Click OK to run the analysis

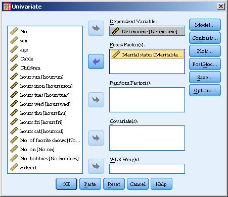point(66,184)
